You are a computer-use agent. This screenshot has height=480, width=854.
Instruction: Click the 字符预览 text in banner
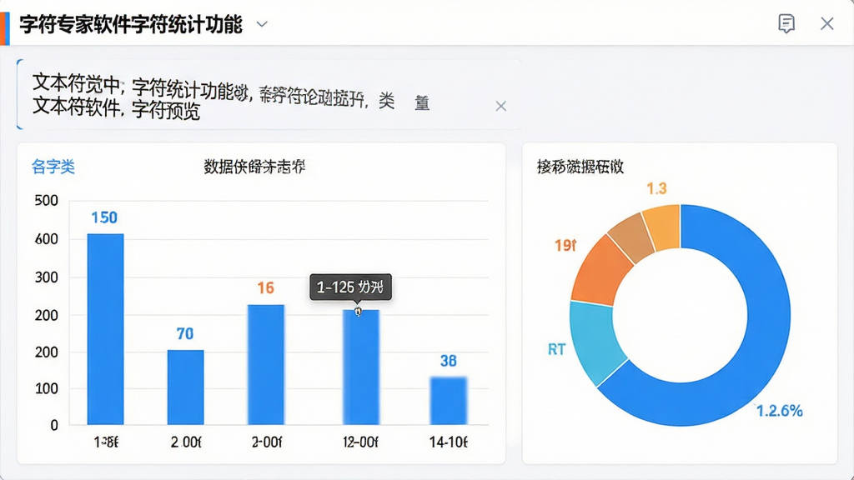(166, 111)
